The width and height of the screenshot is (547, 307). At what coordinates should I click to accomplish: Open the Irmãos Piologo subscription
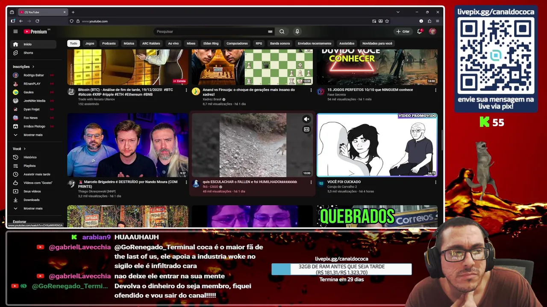pyautogui.click(x=33, y=126)
